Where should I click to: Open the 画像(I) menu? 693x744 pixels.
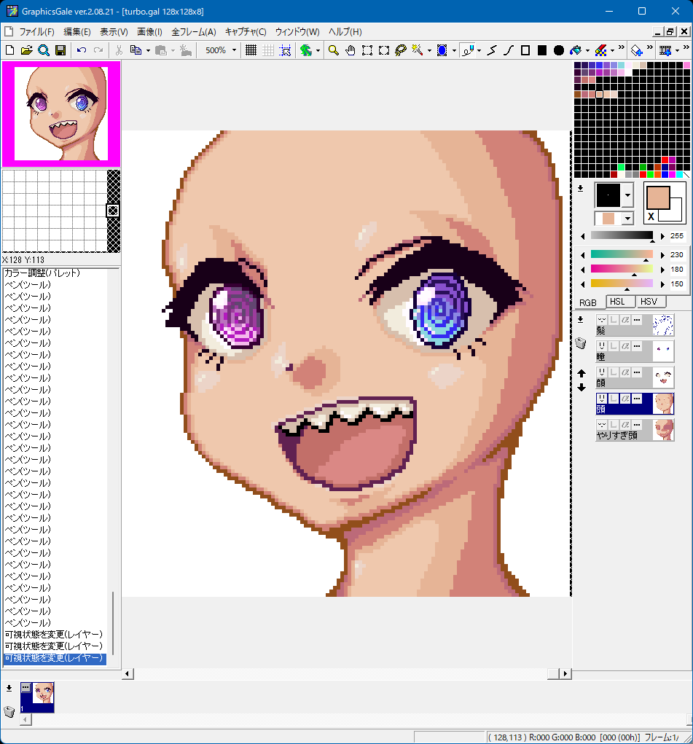pos(149,32)
